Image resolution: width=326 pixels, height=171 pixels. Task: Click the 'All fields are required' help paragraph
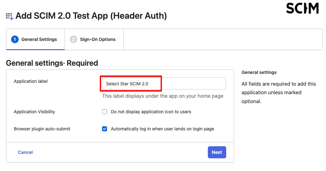[x=278, y=93]
